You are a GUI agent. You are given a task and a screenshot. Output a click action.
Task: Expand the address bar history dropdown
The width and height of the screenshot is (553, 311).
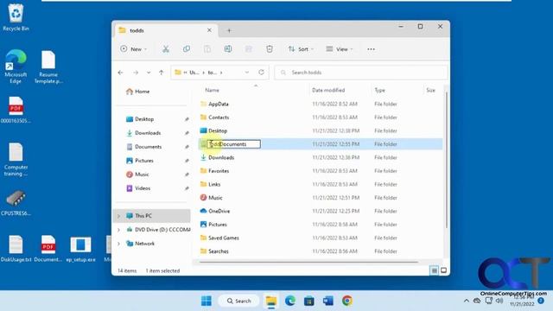[x=246, y=73]
